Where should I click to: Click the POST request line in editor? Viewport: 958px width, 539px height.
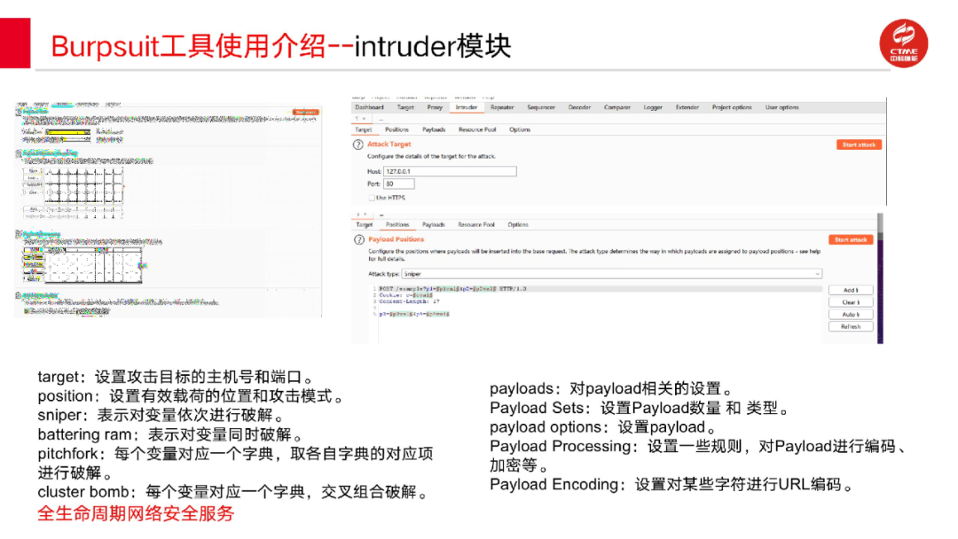(452, 289)
